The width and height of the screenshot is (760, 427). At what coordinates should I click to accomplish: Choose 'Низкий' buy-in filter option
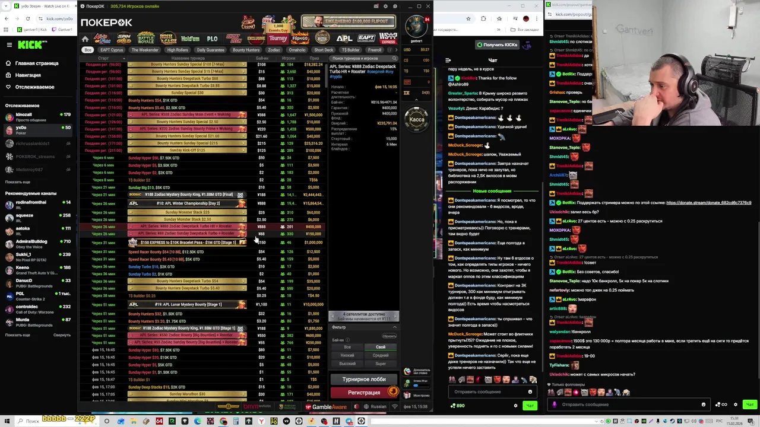point(347,355)
